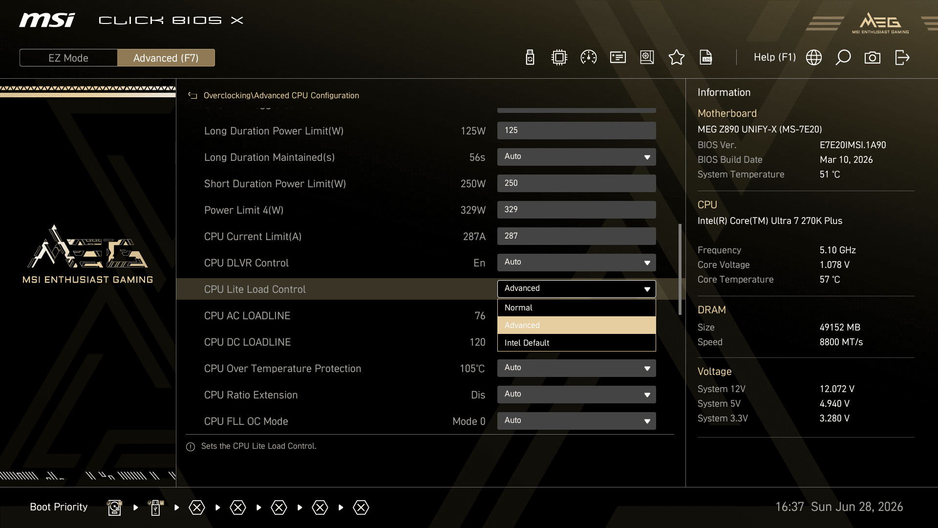
Task: Choose Advanced in the Lite Load list
Action: coord(576,325)
